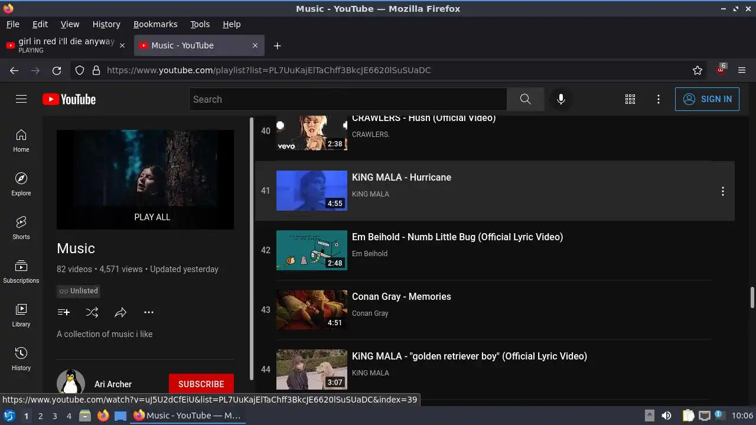Go to YouTube home via logo

tap(69, 99)
